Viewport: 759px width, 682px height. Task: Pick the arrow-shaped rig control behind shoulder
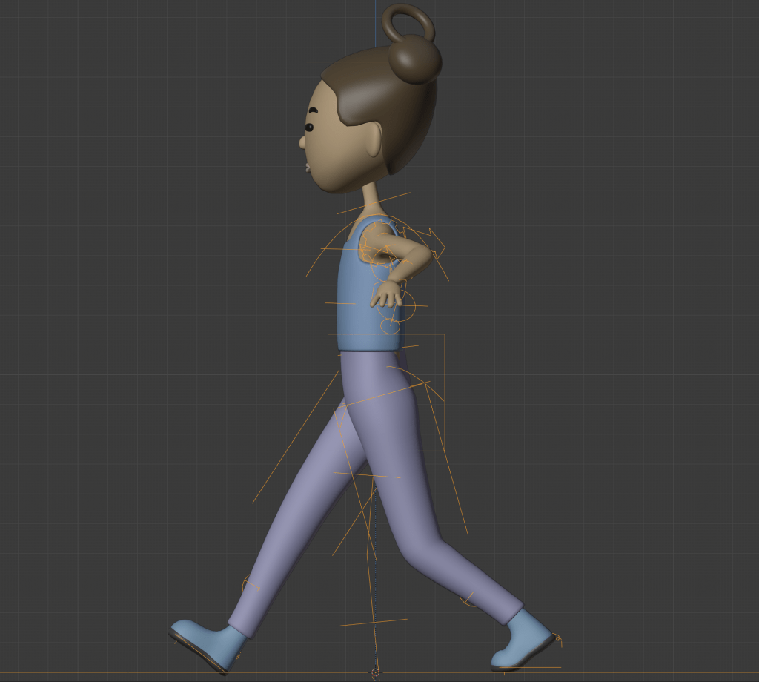[435, 241]
